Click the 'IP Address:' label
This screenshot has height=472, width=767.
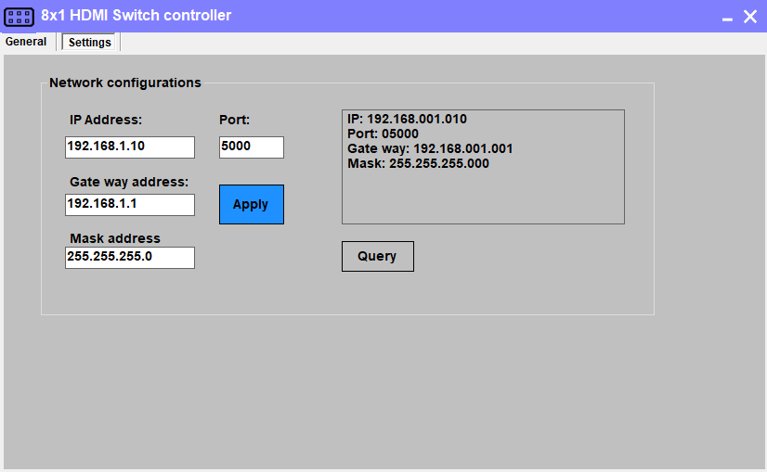(106, 120)
